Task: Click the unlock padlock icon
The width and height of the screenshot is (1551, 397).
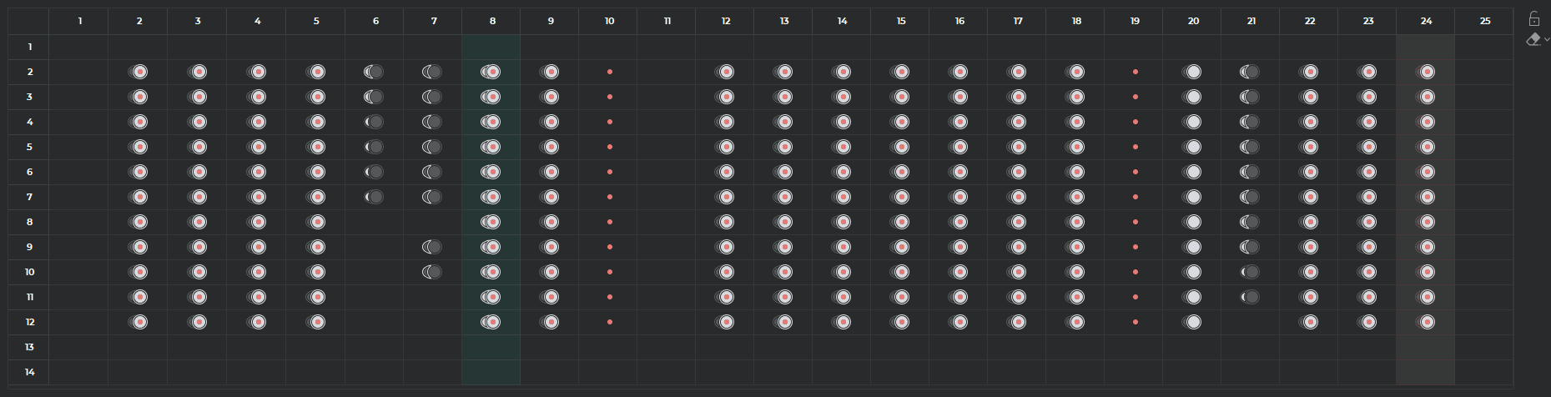Action: (1533, 19)
